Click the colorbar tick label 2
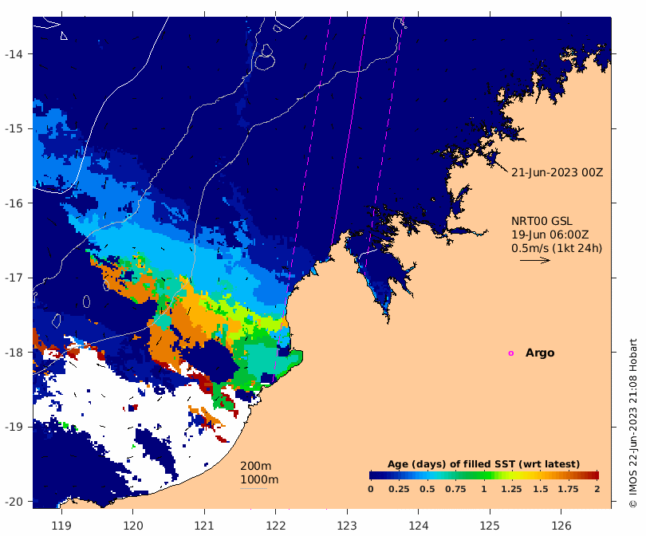 click(597, 490)
